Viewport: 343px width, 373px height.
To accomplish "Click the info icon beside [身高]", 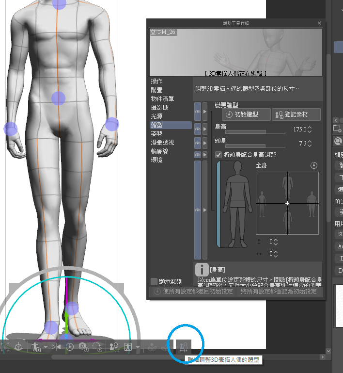I will click(202, 270).
